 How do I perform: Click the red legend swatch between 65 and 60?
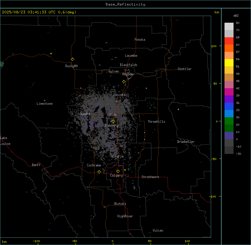coord(229,41)
